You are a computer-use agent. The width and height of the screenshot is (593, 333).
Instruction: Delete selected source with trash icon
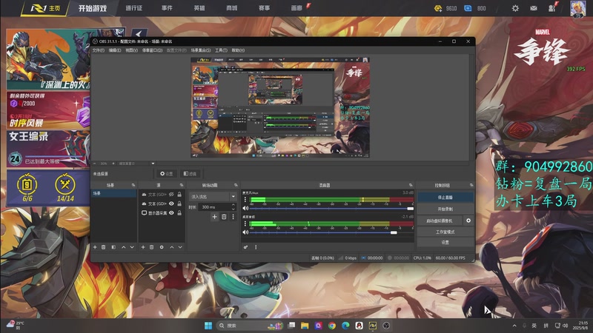pyautogui.click(x=151, y=247)
